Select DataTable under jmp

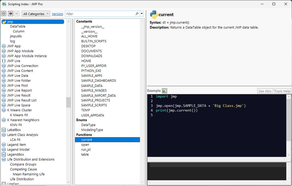(18, 27)
